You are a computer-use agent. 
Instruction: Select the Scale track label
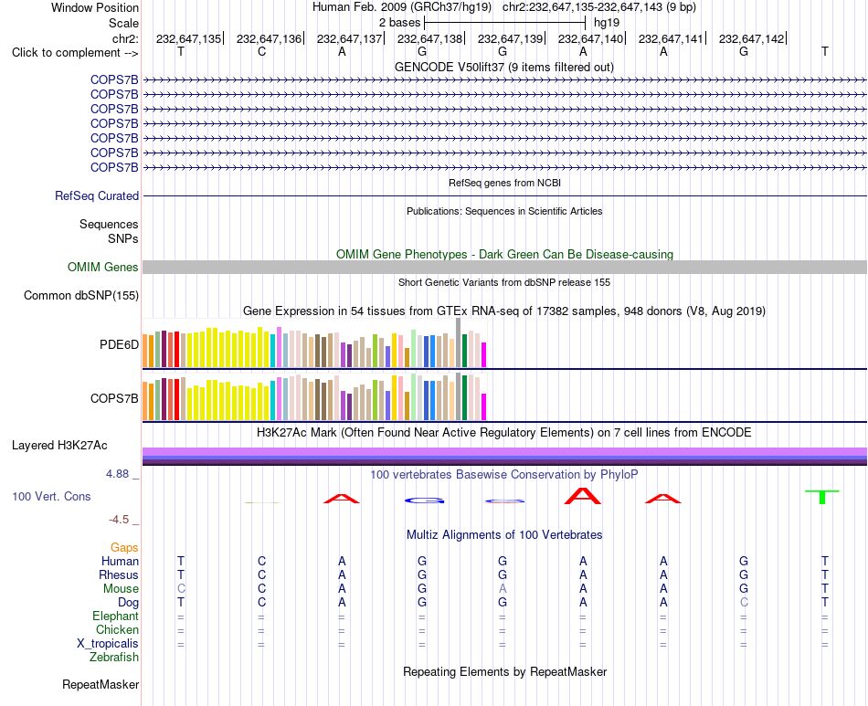tap(123, 23)
